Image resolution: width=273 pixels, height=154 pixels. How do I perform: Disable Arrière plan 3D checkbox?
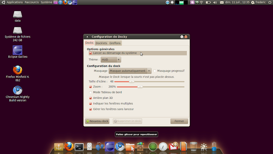[90, 98]
